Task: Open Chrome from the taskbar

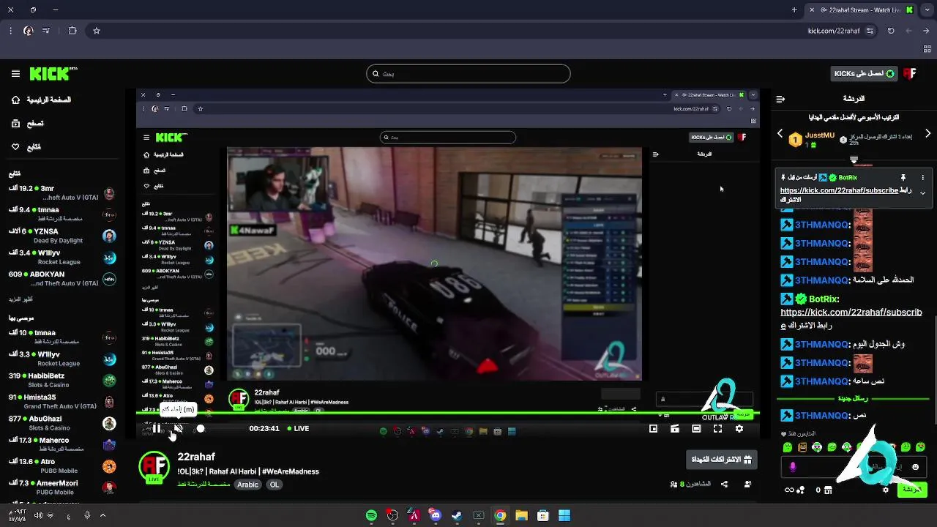Action: 500,515
